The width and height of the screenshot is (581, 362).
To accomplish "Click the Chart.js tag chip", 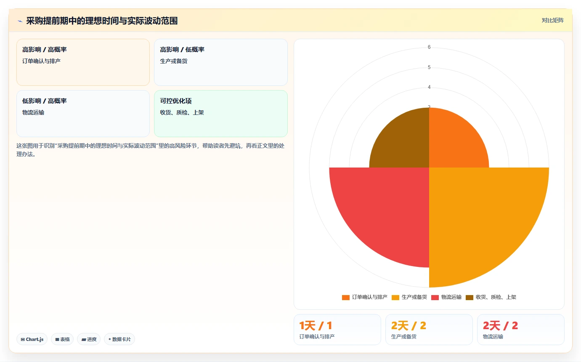I will [x=32, y=339].
